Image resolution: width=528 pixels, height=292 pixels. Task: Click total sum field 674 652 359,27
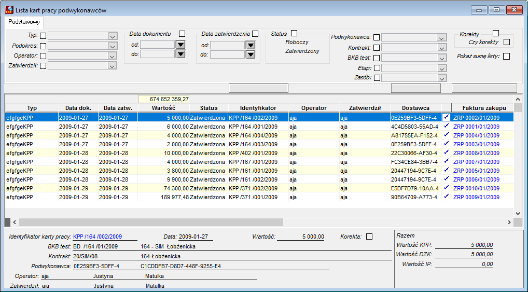[x=164, y=100]
